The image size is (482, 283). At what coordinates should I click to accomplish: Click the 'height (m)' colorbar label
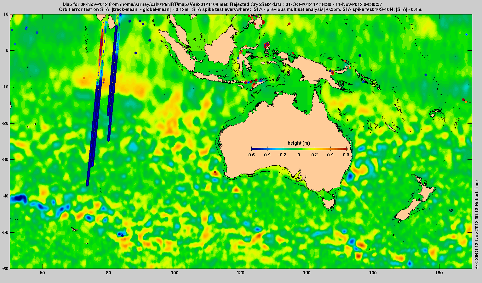299,143
